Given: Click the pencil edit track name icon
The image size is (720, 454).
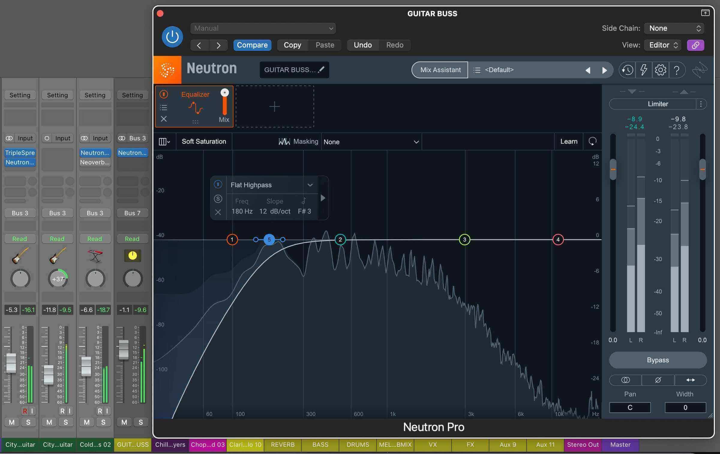Looking at the screenshot, I should (321, 70).
